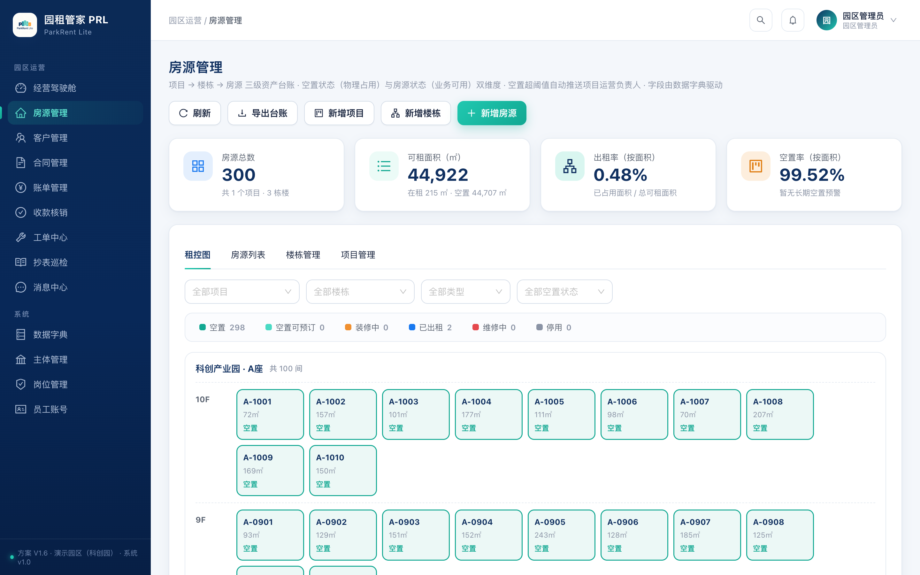Click the 科创产业园 · A座 building title
This screenshot has height=575, width=920.
coord(229,369)
